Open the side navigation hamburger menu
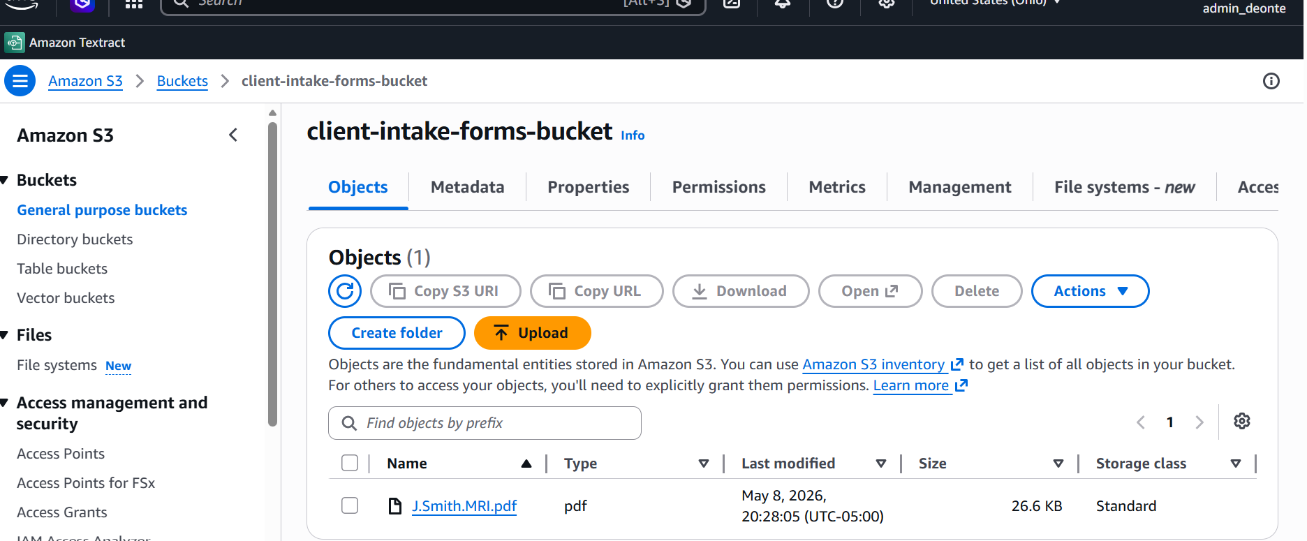The image size is (1307, 541). point(20,81)
